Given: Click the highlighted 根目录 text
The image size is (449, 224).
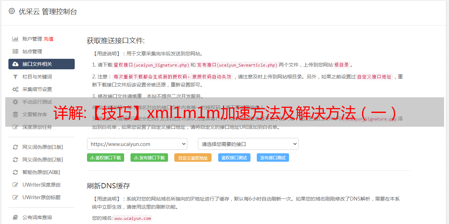Looking at the screenshot, I should click(342, 65).
